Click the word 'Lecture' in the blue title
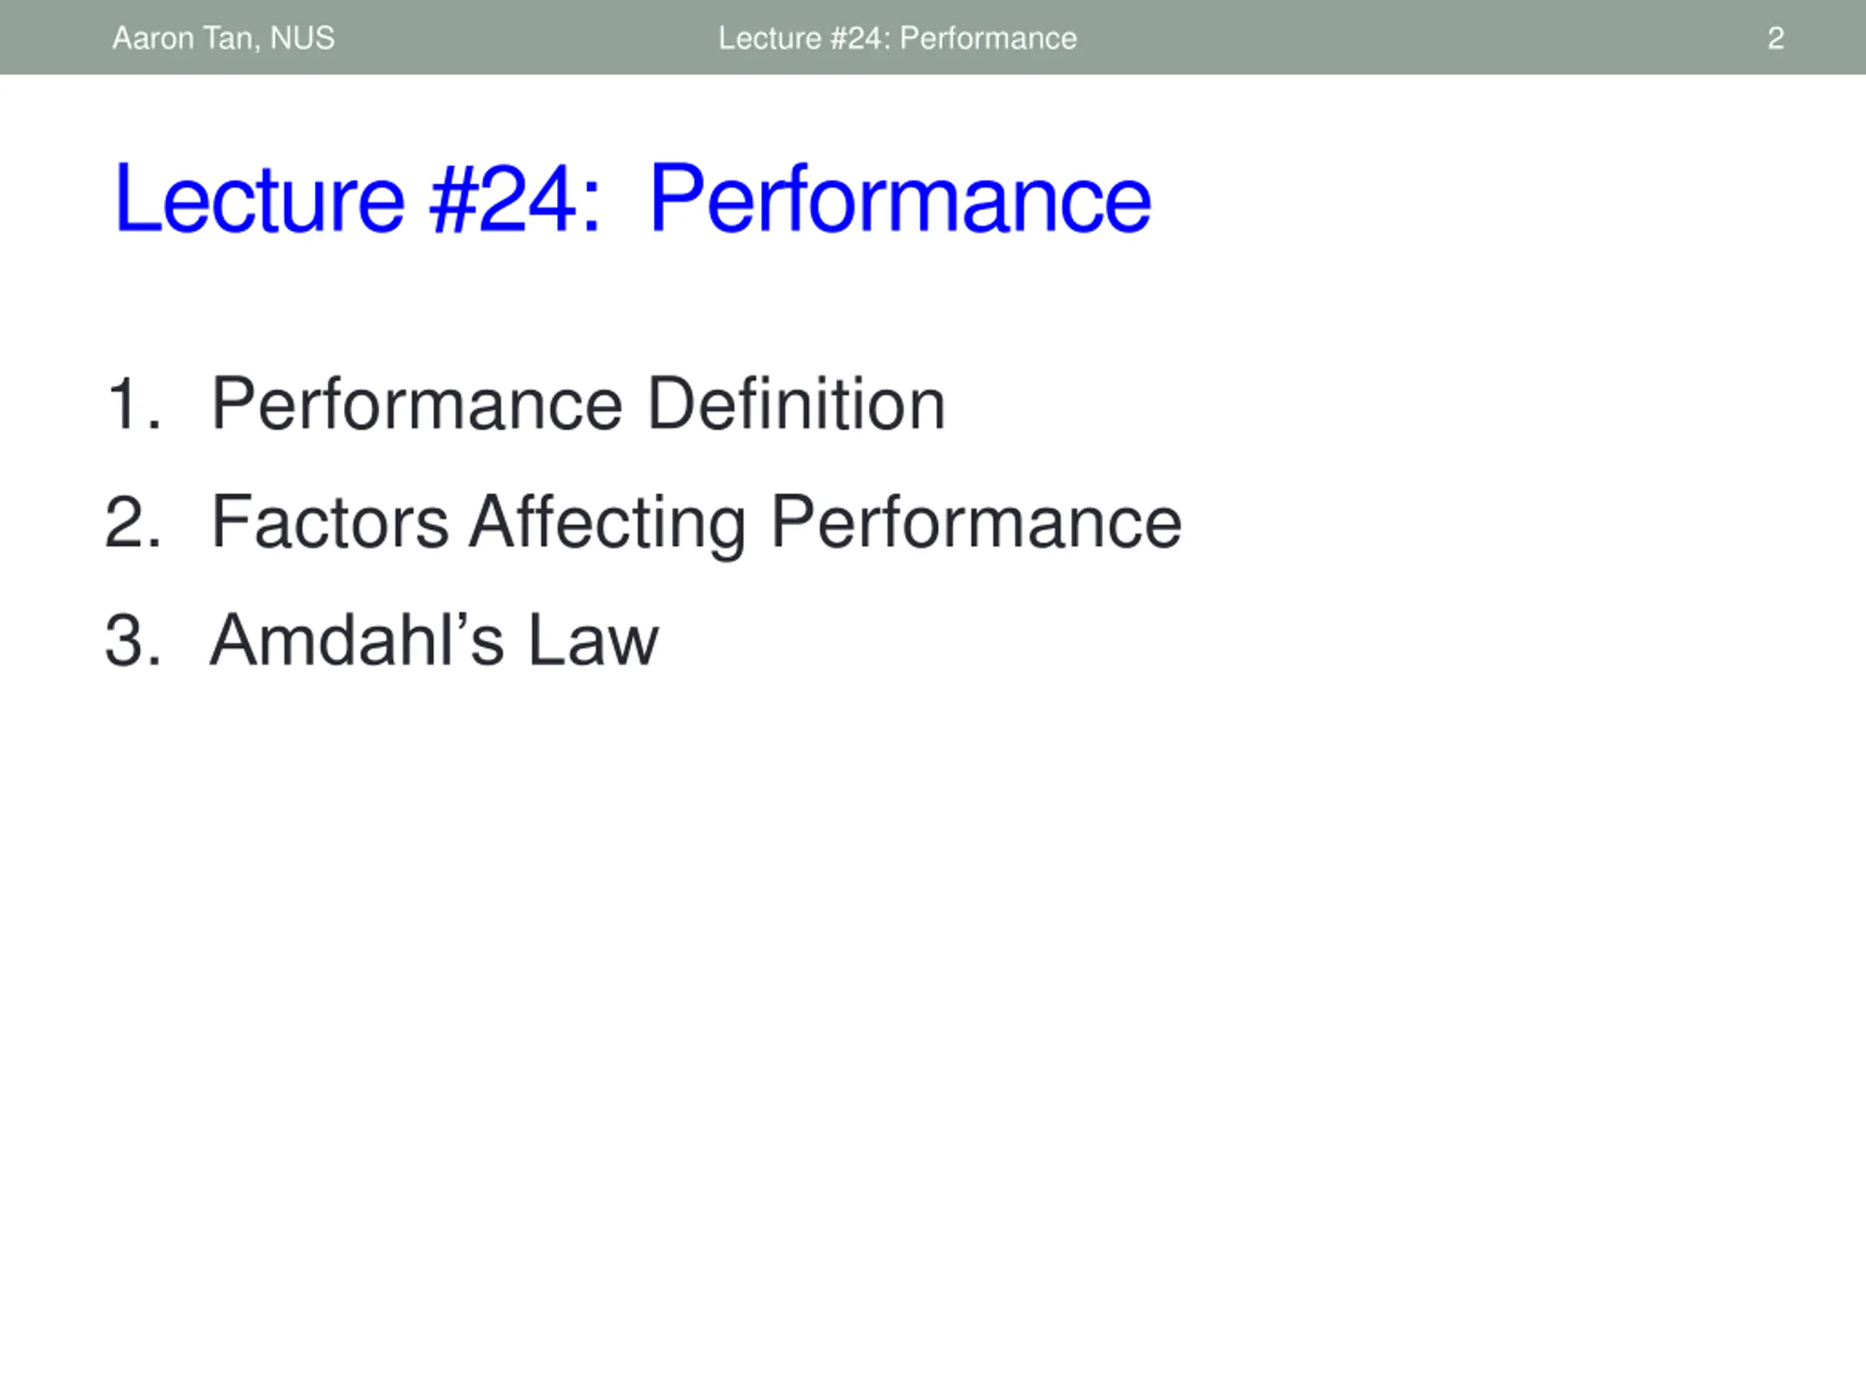This screenshot has width=1866, height=1399. 259,198
